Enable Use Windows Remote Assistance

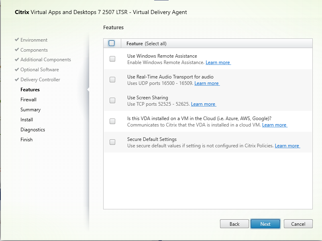pos(112,59)
